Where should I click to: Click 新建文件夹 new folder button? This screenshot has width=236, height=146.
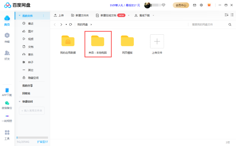tap(80, 15)
